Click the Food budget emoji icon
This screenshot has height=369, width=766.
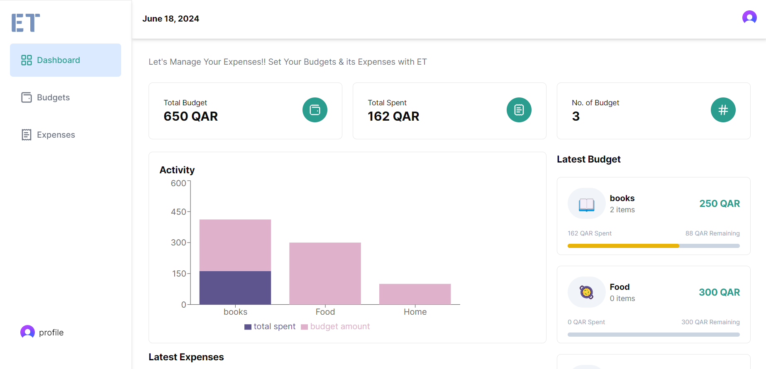click(x=587, y=292)
